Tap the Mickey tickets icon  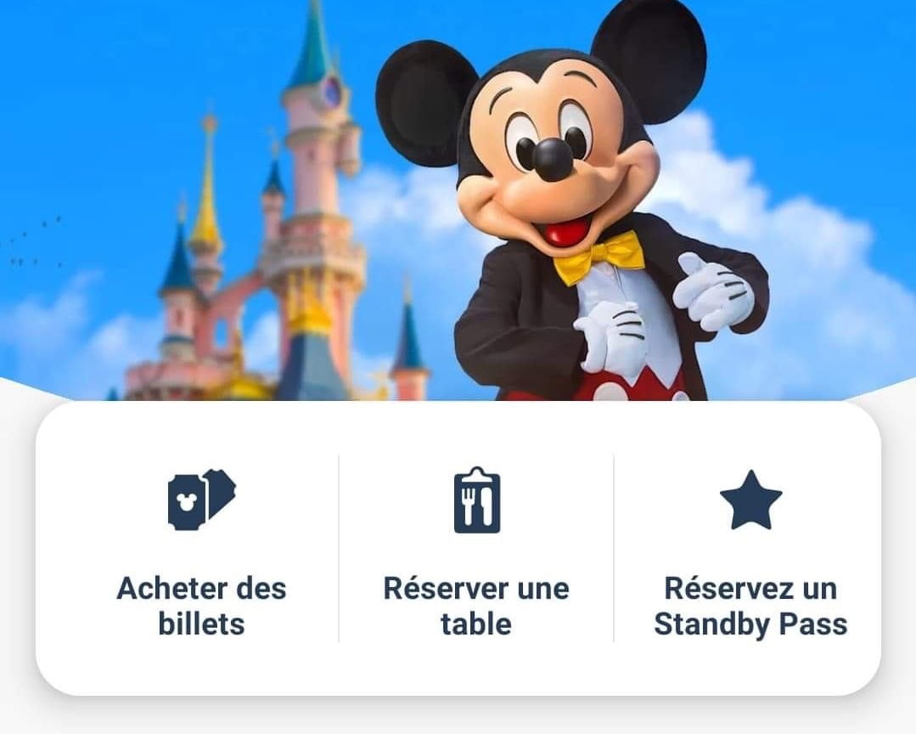coord(201,500)
